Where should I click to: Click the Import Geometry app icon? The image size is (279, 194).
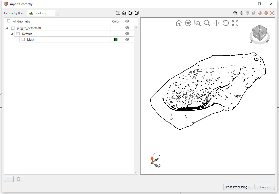click(x=6, y=4)
